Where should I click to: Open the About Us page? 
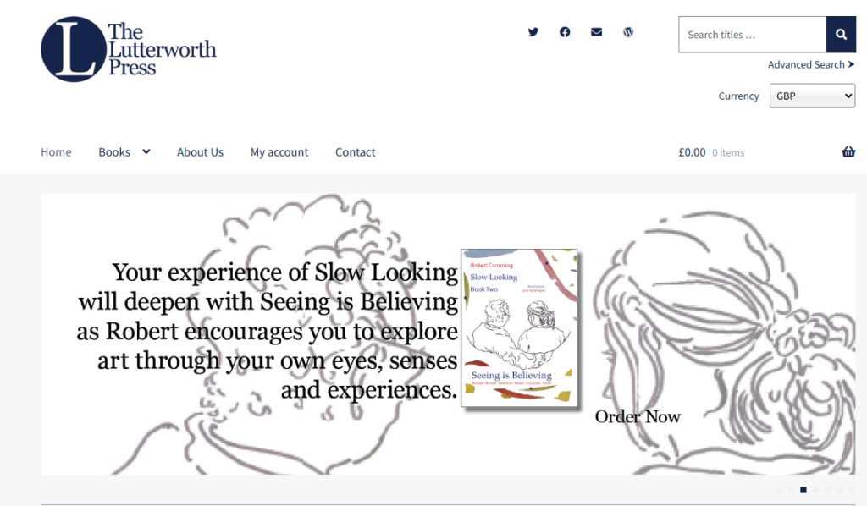[x=200, y=152]
